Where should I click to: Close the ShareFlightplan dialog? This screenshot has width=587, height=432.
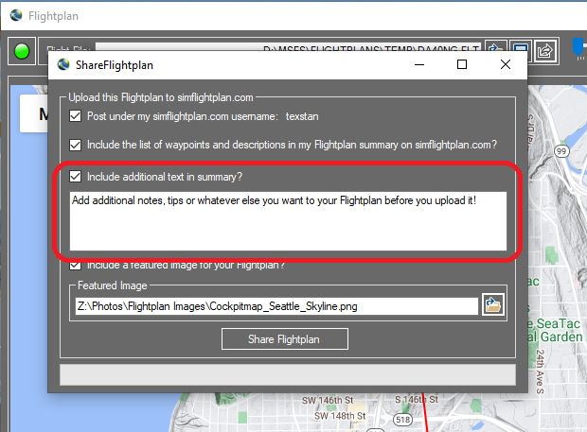(x=506, y=64)
